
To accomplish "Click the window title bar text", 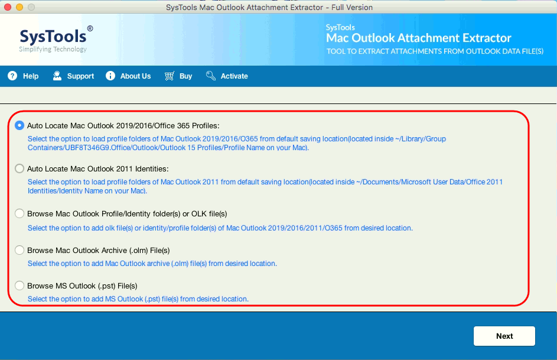I will click(269, 7).
